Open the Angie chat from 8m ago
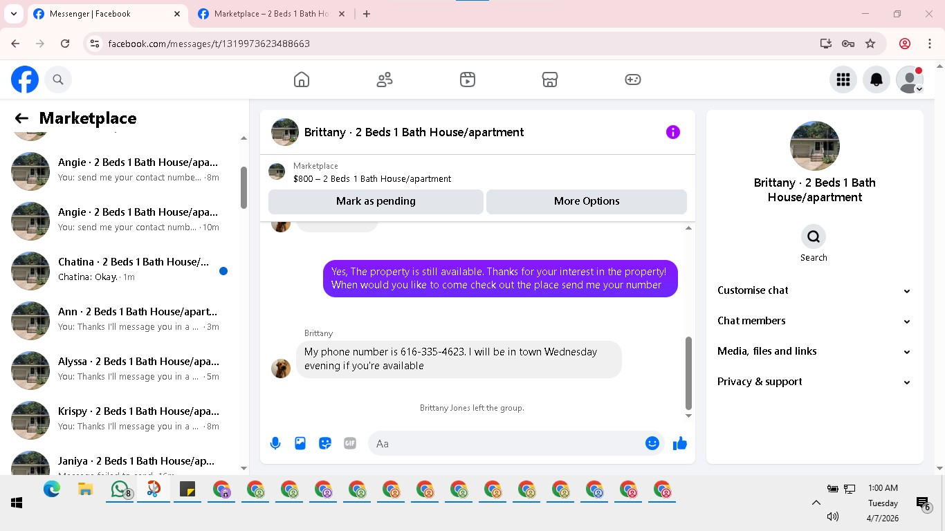Image resolution: width=945 pixels, height=531 pixels. point(125,171)
